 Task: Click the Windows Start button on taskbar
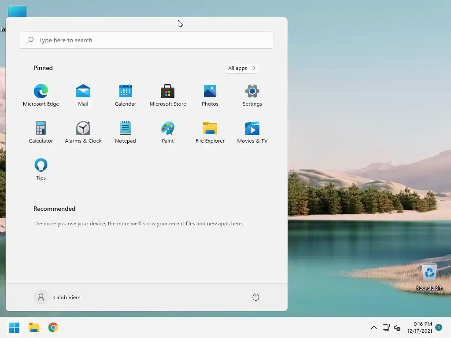pyautogui.click(x=14, y=327)
